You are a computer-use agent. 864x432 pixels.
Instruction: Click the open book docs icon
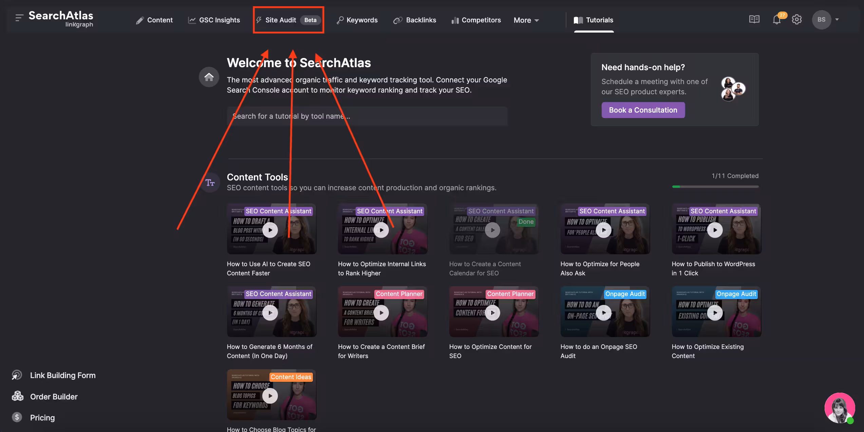pyautogui.click(x=754, y=19)
